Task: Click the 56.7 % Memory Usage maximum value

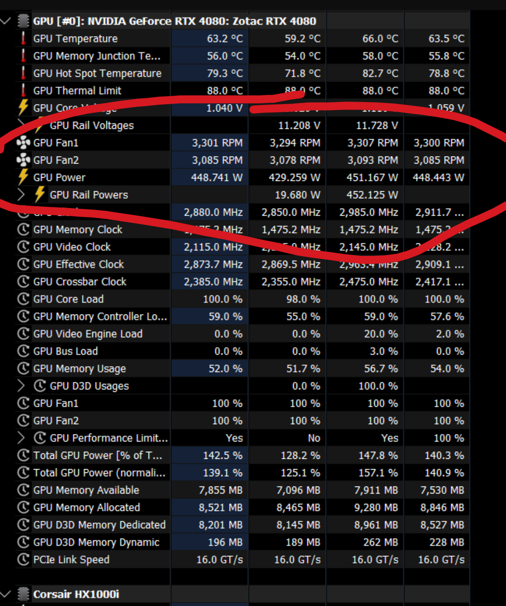Action: (381, 368)
